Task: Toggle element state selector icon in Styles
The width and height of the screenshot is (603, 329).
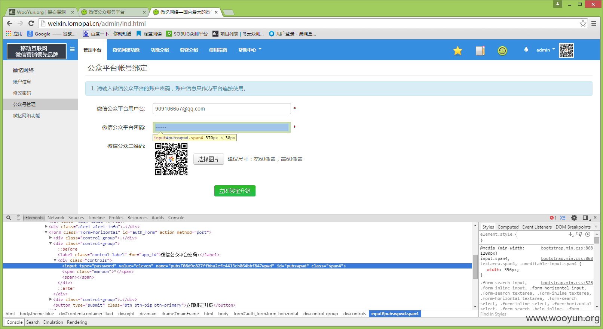Action: [579, 235]
